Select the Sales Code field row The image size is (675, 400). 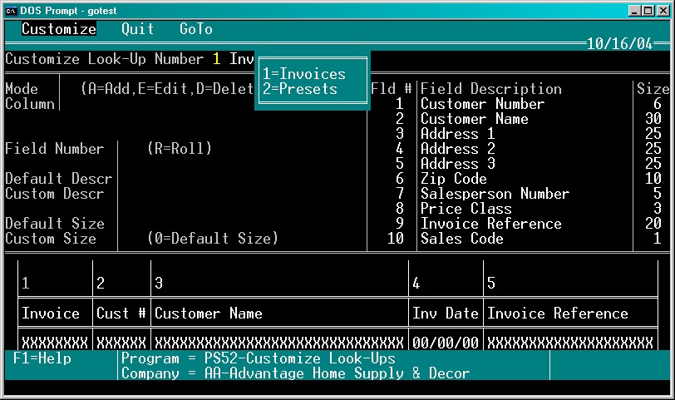tap(520, 239)
